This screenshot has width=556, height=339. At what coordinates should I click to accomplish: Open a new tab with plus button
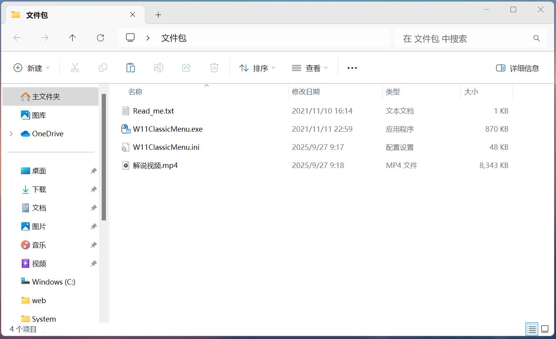click(158, 15)
